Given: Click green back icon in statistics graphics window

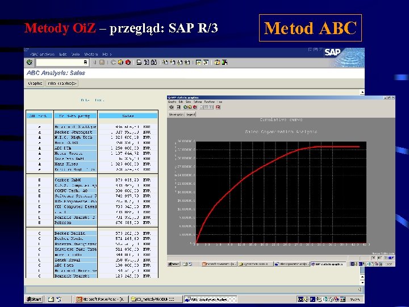Looking at the screenshot, I should pos(185,107).
